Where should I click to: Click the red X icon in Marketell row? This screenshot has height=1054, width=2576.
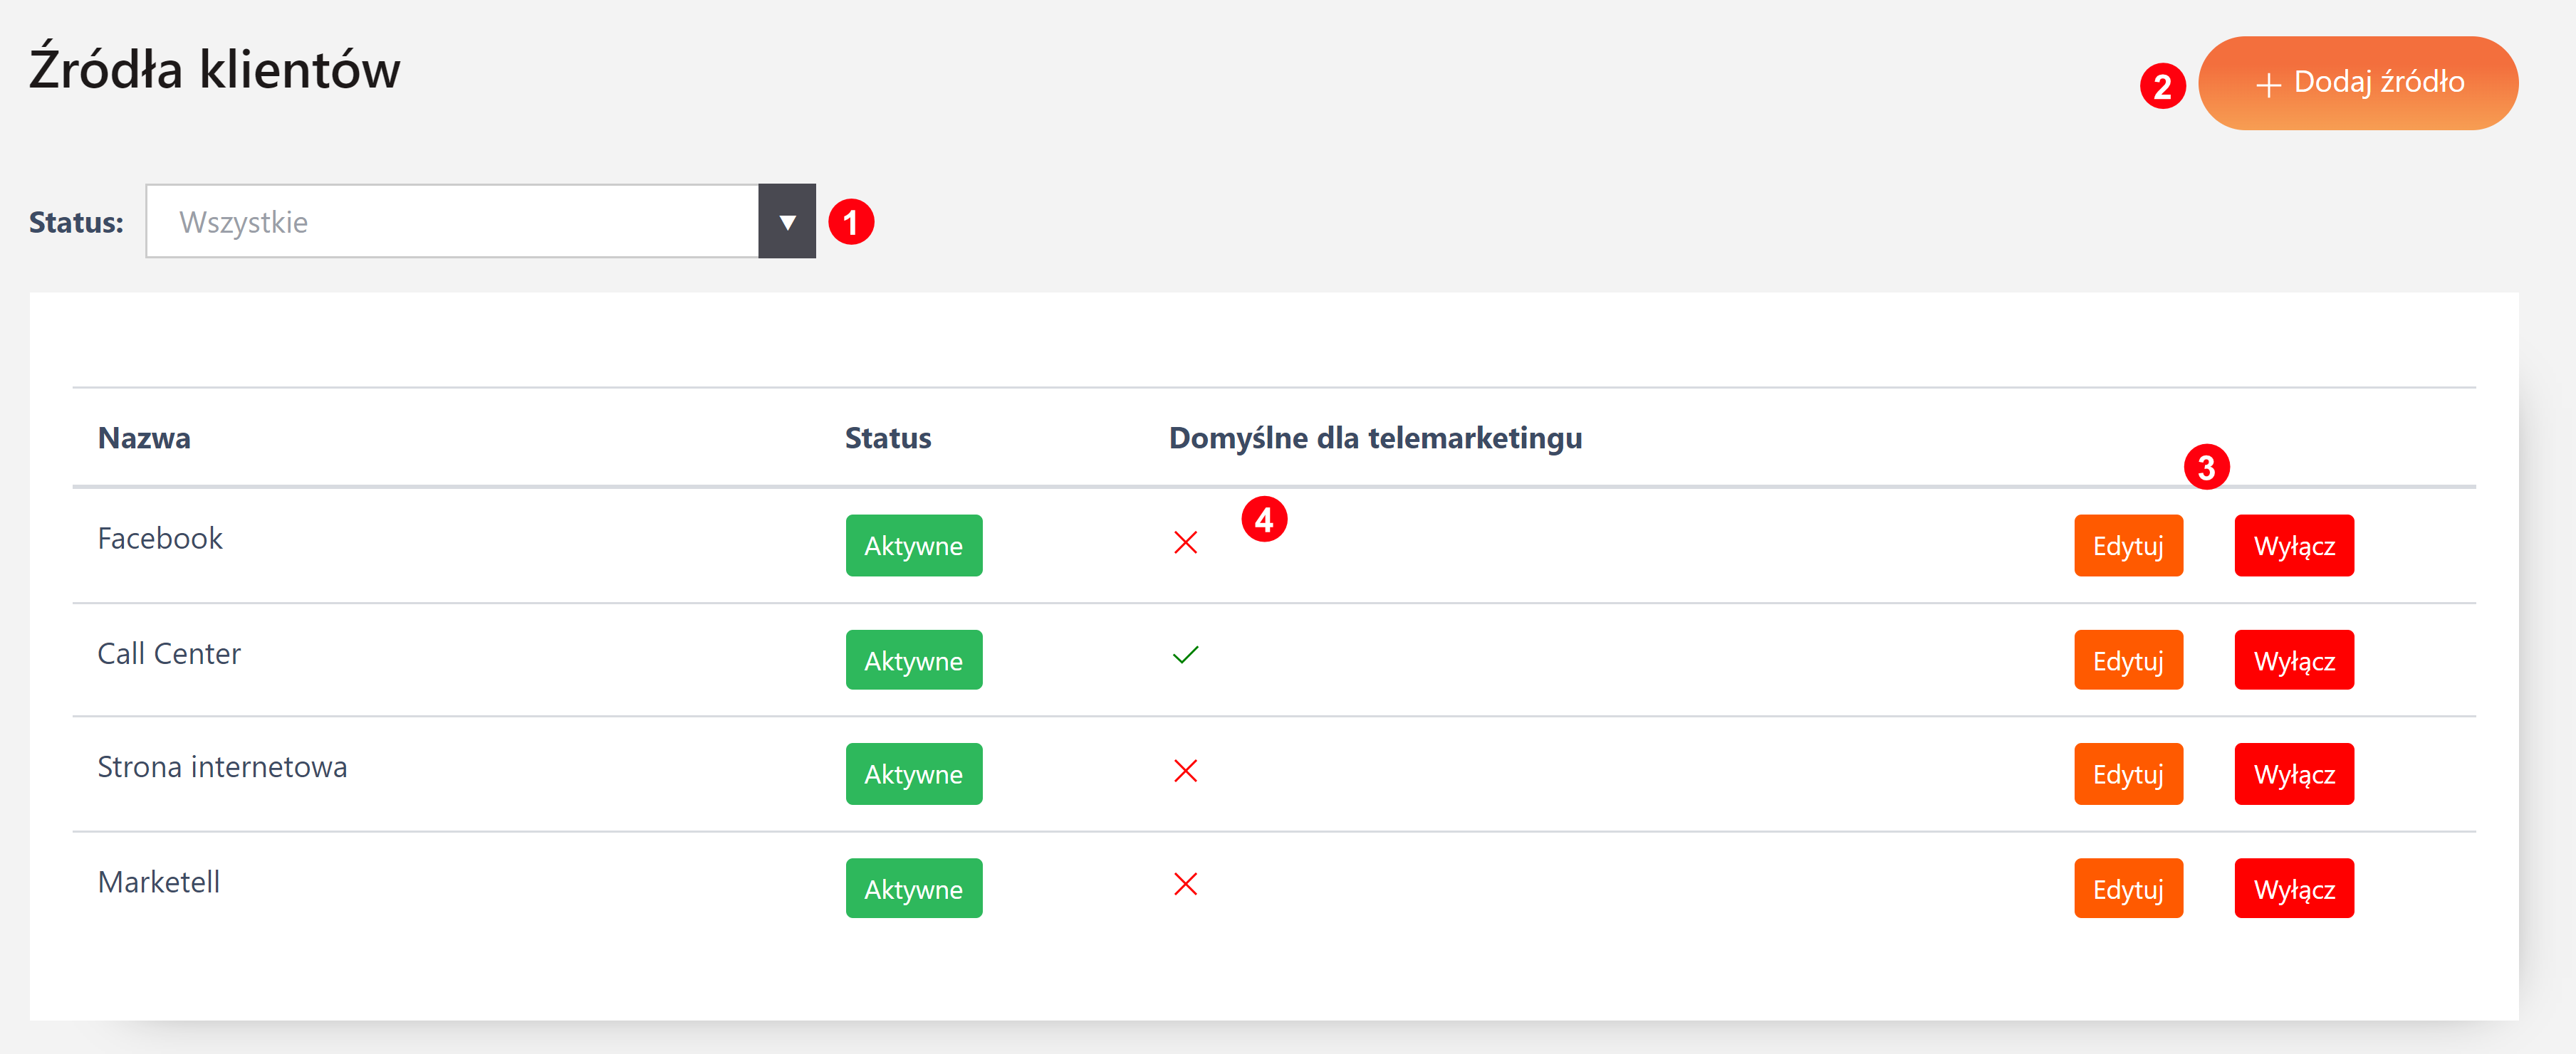click(1185, 884)
